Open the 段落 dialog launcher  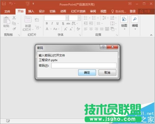(117, 35)
